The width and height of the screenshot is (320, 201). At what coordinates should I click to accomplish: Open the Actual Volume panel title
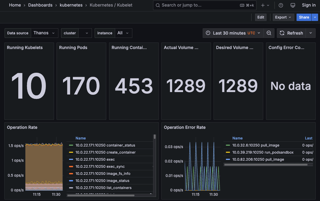coord(181,47)
